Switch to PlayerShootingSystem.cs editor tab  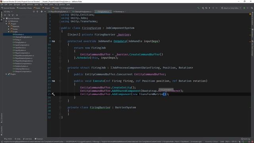click(x=59, y=12)
